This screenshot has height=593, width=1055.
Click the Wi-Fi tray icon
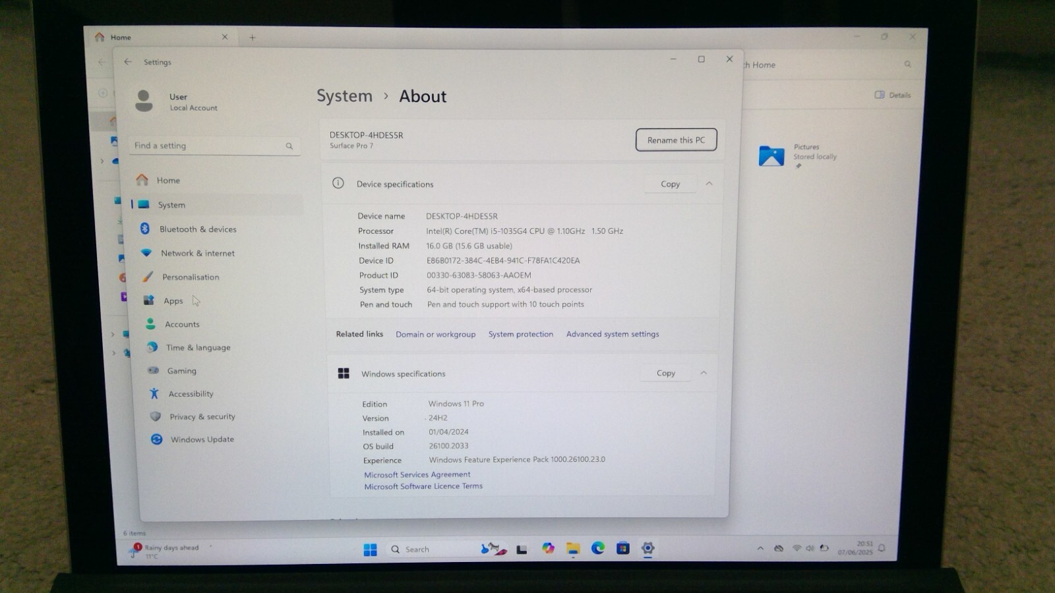797,548
